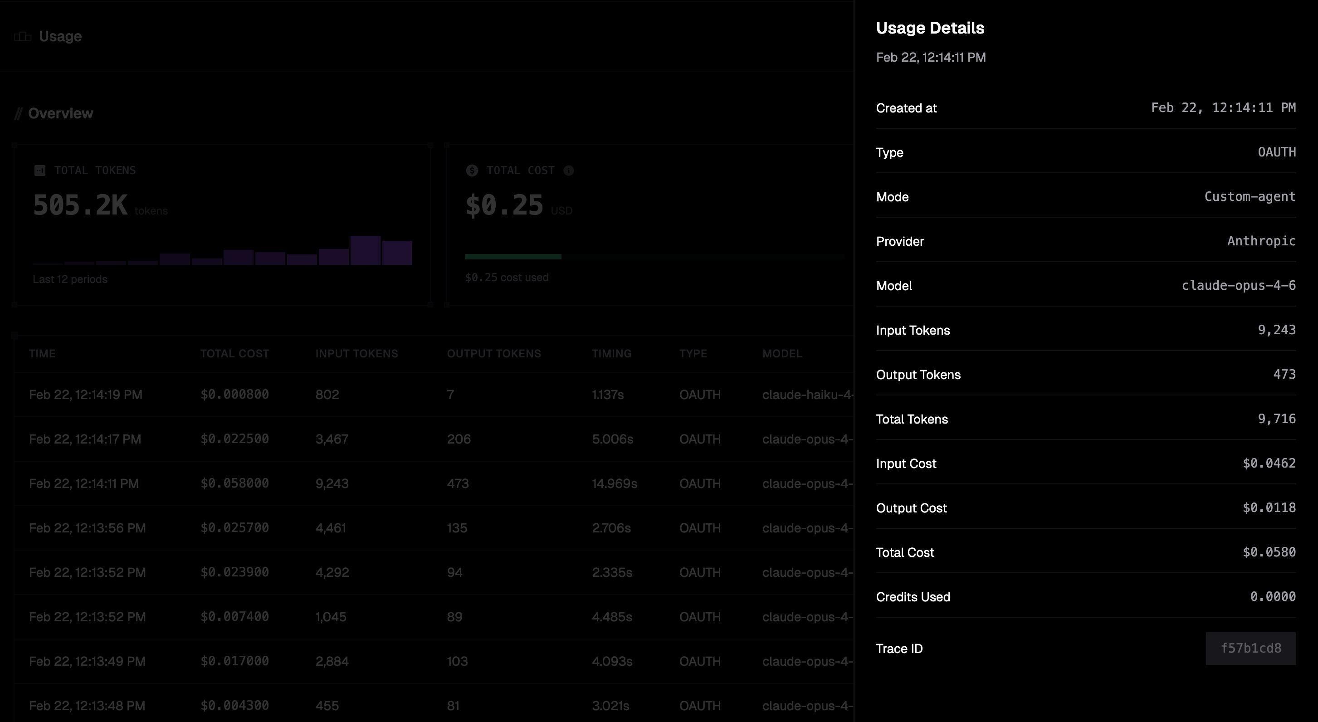1318x722 pixels.
Task: Click the info icon next to Total Cost
Action: 568,171
